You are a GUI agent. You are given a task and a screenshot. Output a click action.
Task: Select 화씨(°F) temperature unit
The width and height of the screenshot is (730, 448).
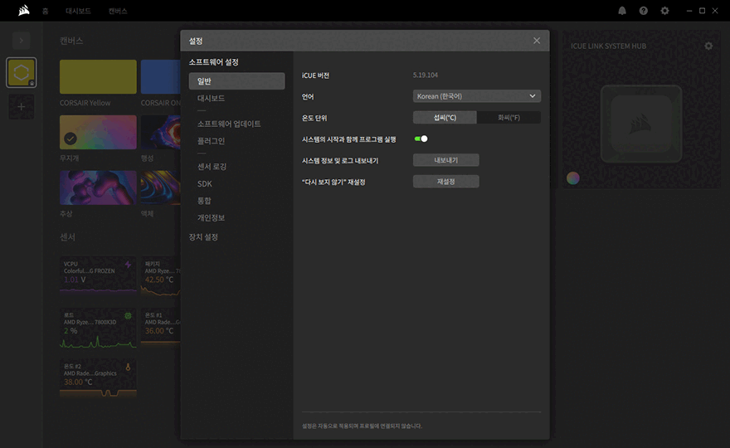pos(509,117)
